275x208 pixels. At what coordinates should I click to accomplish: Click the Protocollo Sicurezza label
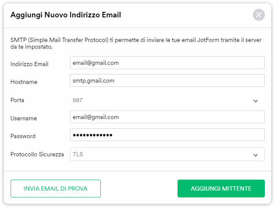tap(37, 154)
